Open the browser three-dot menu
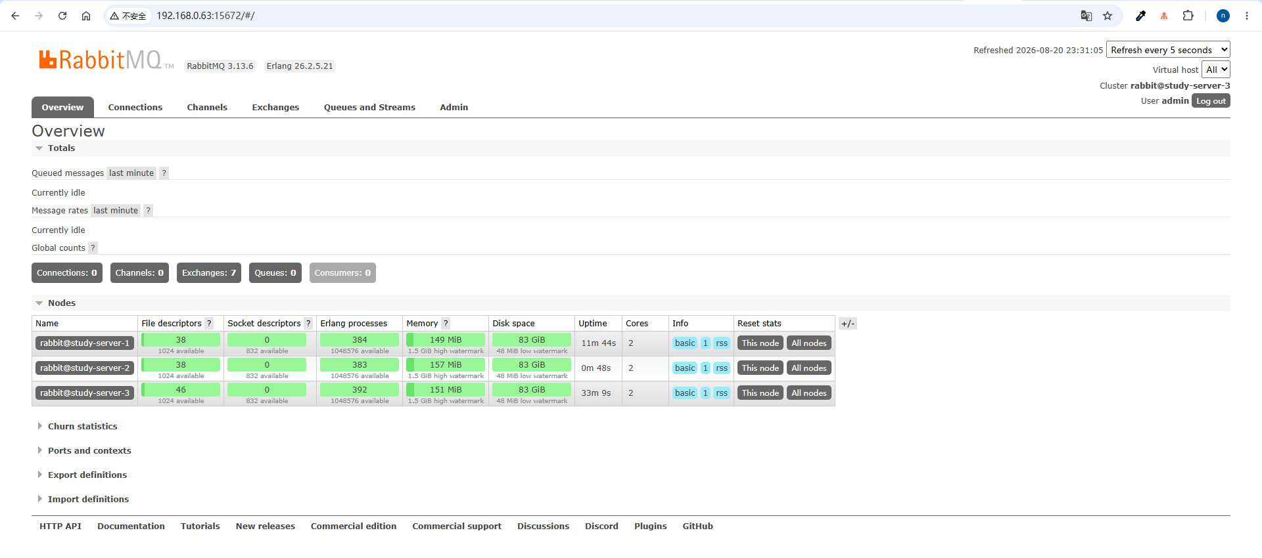 pos(1246,16)
